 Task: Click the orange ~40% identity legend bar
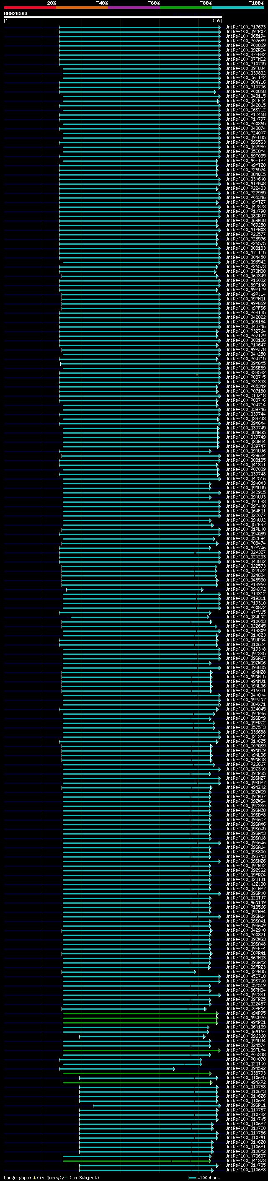tap(82, 8)
